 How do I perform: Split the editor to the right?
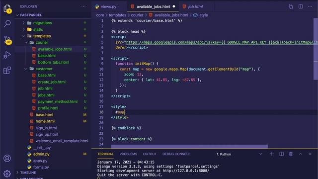click(x=301, y=6)
